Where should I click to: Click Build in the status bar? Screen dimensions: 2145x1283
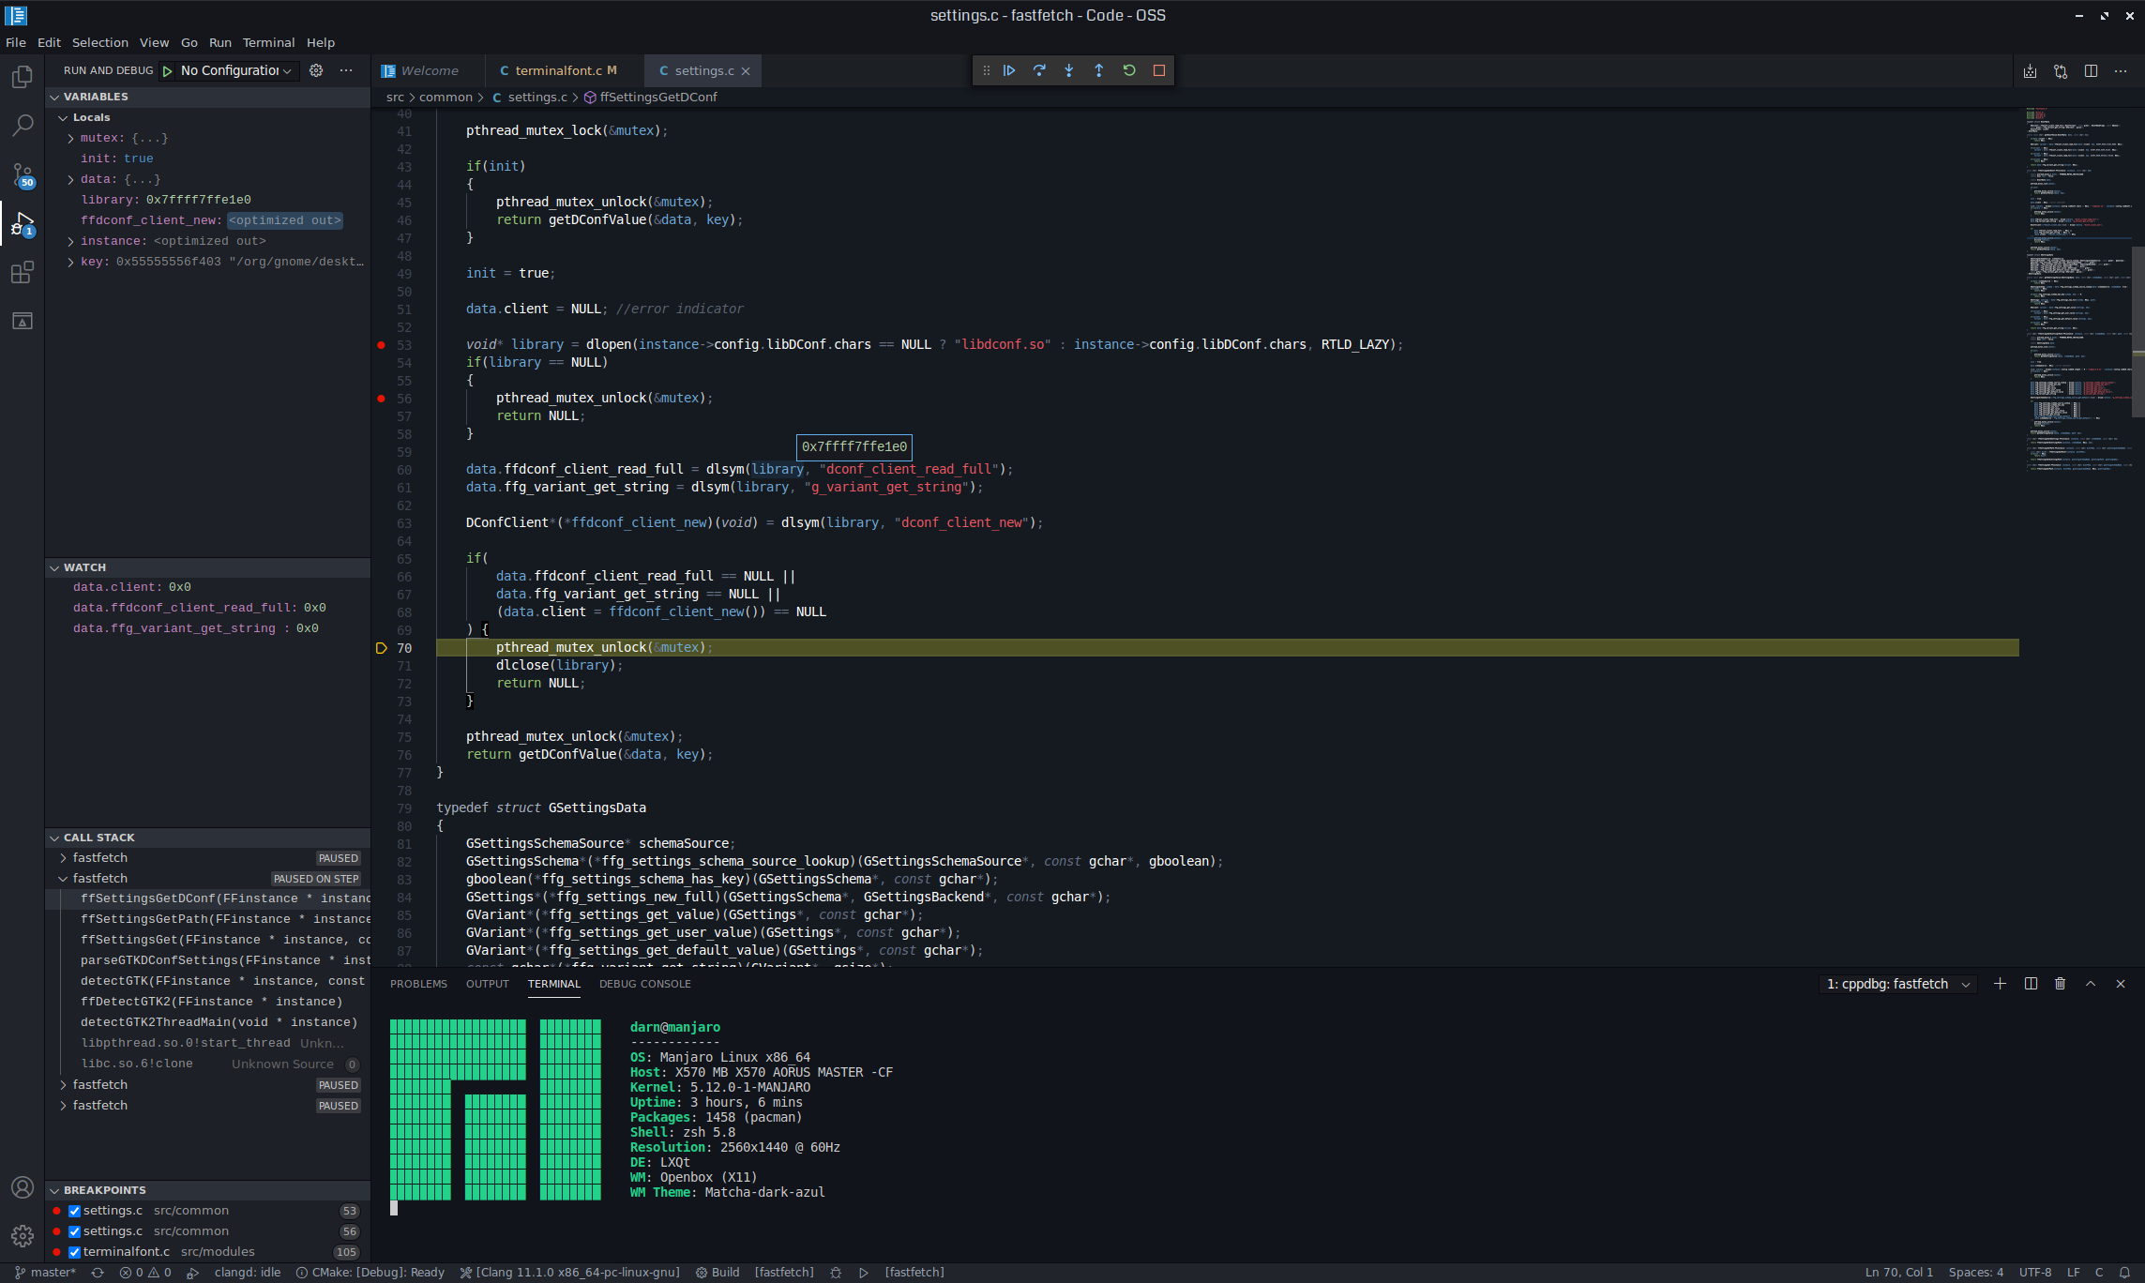(x=725, y=1273)
